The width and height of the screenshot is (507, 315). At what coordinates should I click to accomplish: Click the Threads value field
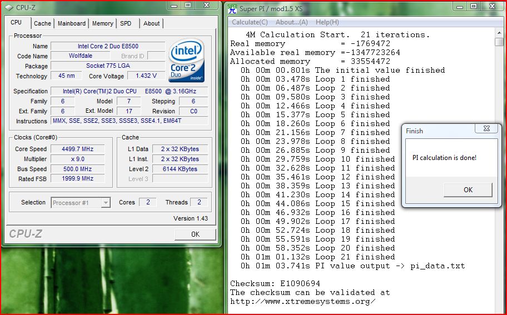point(199,202)
